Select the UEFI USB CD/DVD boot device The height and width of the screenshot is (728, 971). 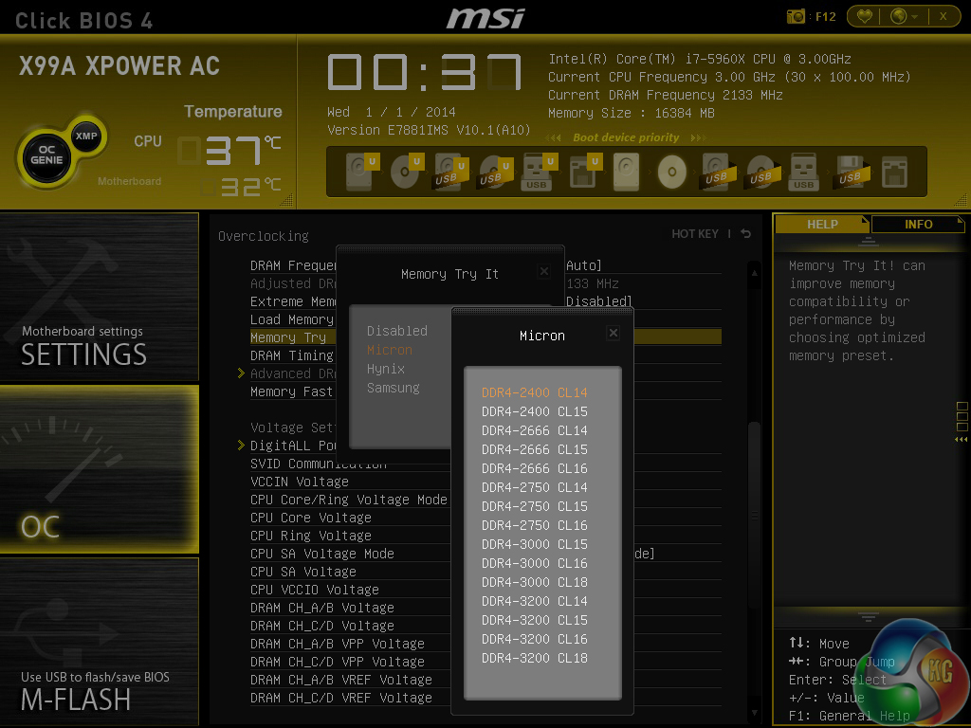[x=495, y=172]
